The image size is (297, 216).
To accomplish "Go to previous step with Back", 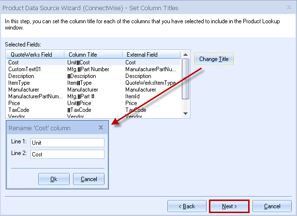I will point(186,206).
